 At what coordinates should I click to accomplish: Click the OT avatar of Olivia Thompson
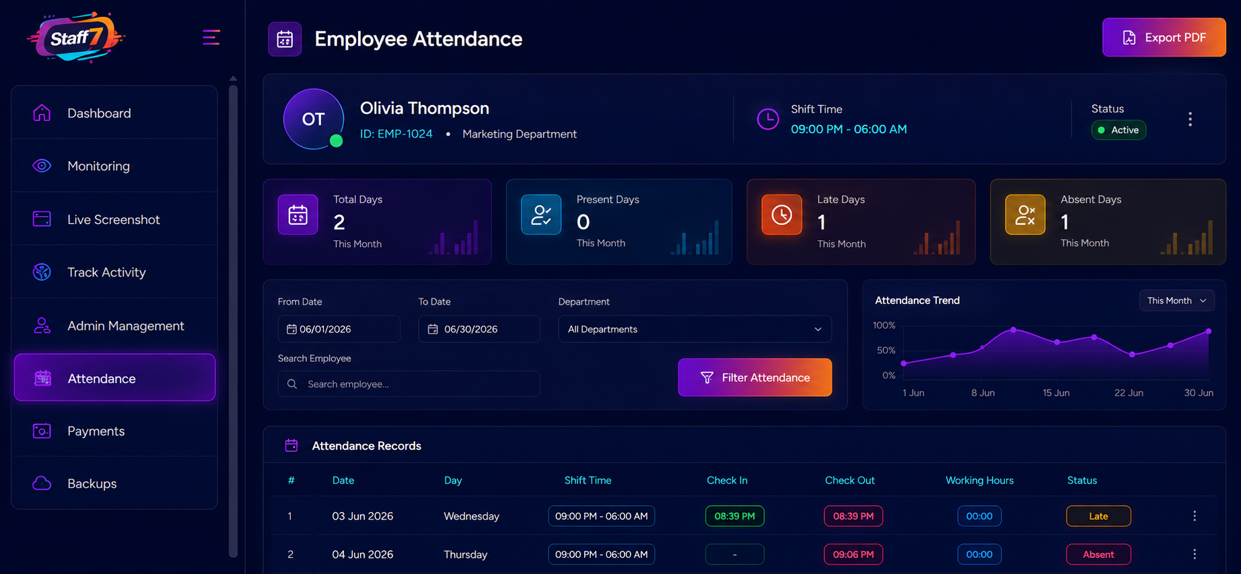click(314, 119)
